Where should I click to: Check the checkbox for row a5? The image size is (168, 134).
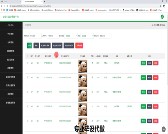pyautogui.click(x=28, y=121)
